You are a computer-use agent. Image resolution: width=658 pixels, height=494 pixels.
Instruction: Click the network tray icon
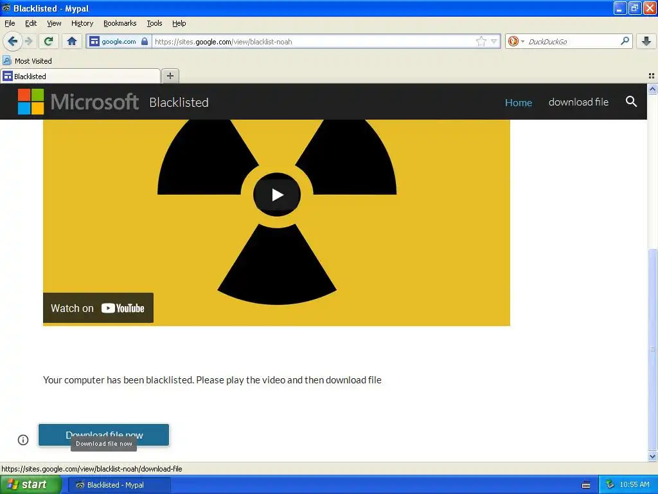tap(610, 484)
